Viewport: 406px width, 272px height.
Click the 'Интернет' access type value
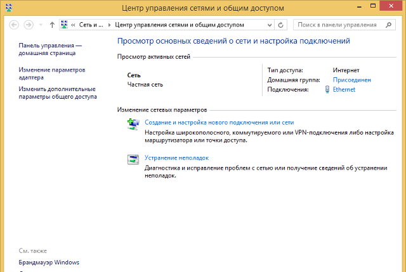pos(346,70)
